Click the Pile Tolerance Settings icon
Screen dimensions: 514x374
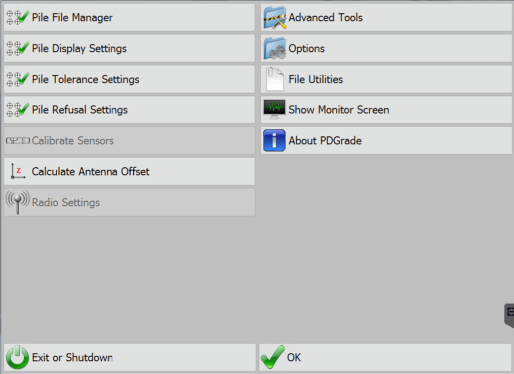(x=18, y=80)
